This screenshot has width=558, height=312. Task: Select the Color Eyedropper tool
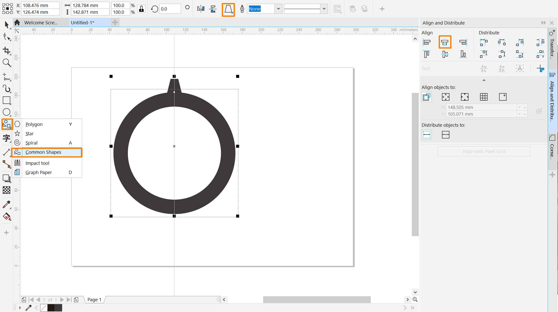7,204
